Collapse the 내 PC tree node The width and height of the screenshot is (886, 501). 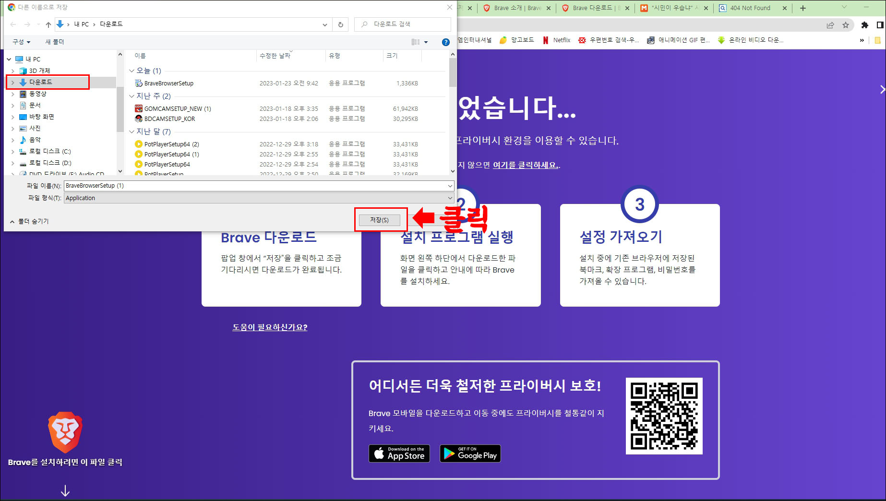pyautogui.click(x=9, y=59)
